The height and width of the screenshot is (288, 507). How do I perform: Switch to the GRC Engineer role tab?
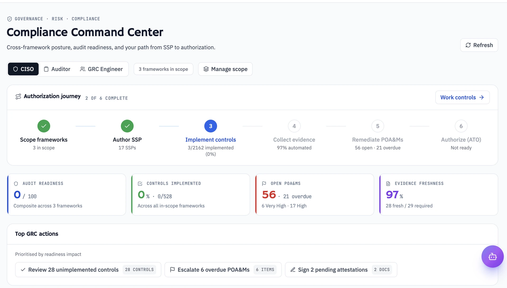pos(101,69)
